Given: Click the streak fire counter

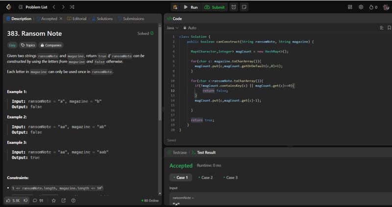Looking at the screenshot, I should pos(373,7).
